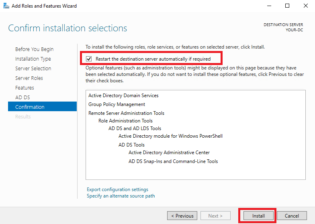315x224 pixels.
Task: Select the highlighted Confirmation step
Action: pos(43,106)
